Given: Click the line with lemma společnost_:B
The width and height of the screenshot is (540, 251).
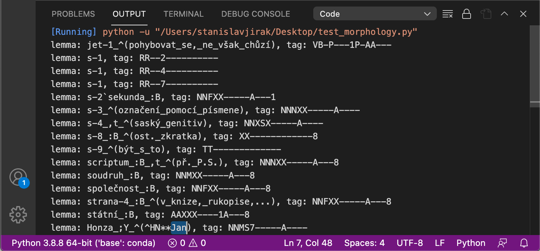Looking at the screenshot, I should pos(161,189).
